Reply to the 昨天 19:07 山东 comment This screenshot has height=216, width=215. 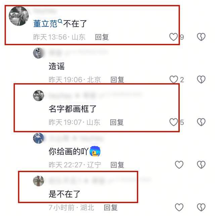[117, 122]
